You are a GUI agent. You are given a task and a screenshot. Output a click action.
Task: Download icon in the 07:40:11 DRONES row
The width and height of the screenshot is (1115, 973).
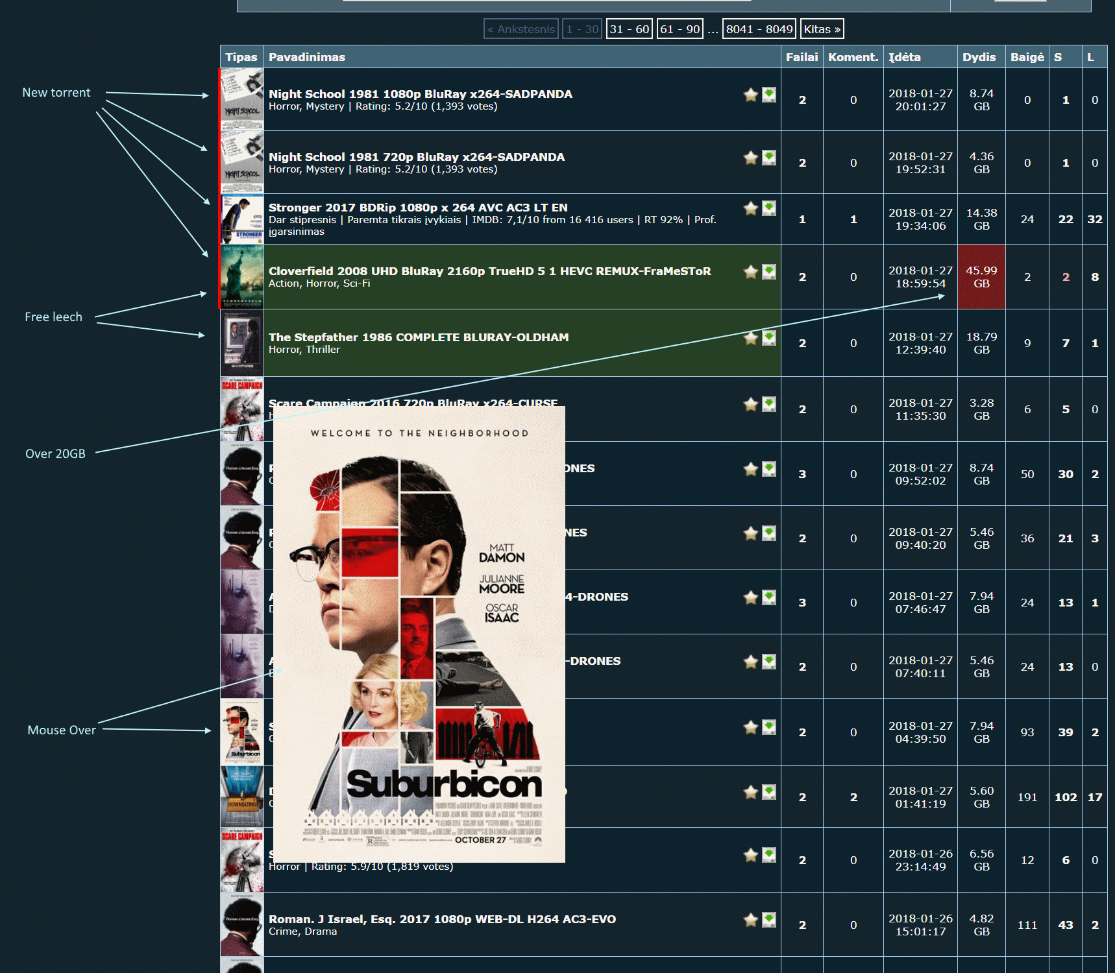point(769,662)
